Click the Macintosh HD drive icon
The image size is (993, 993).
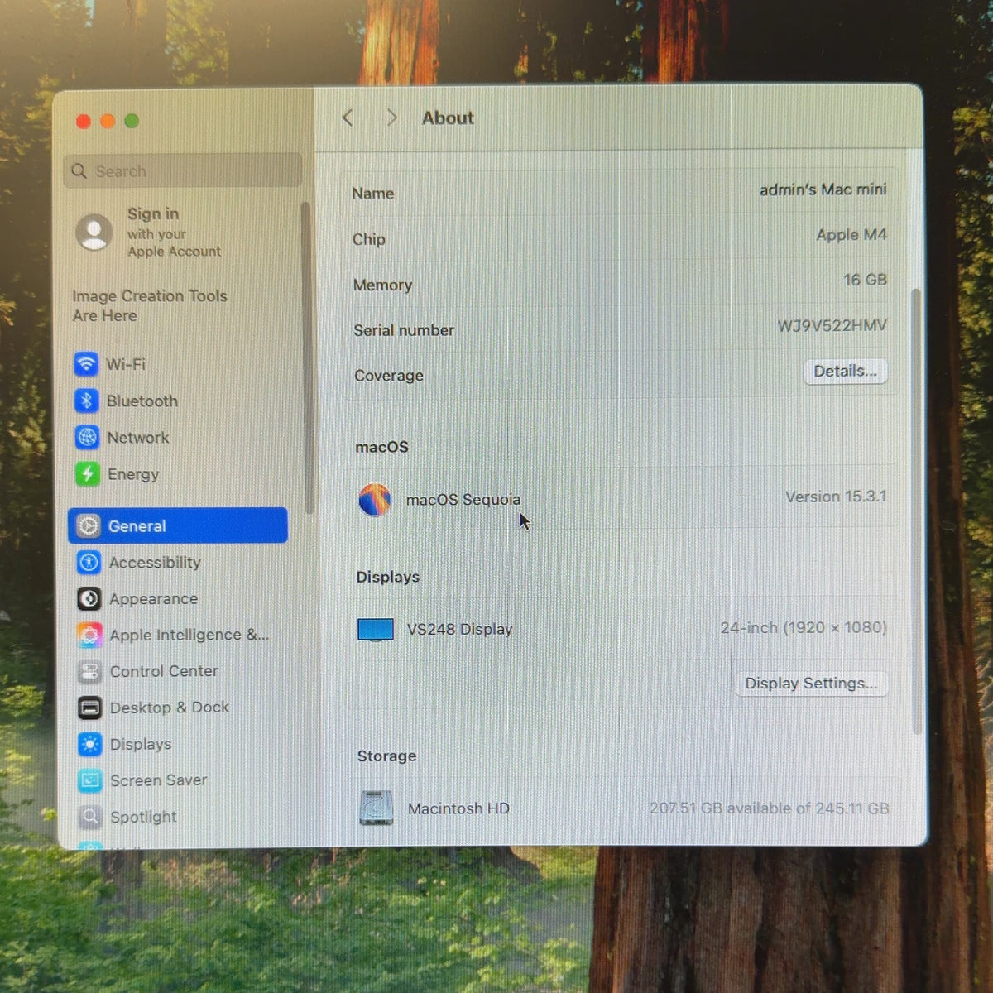click(x=376, y=808)
